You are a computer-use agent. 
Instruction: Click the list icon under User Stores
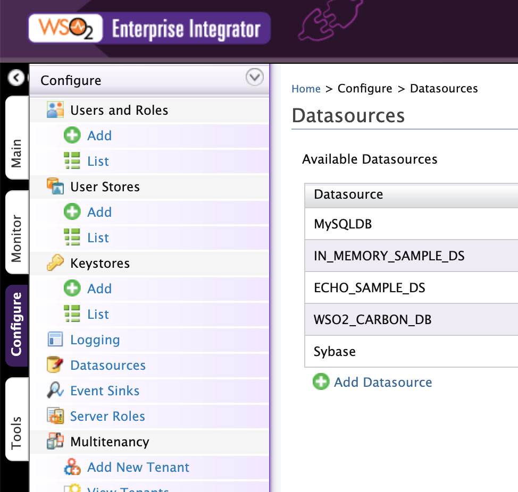click(72, 237)
